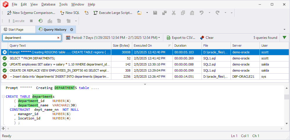Sort by Size (Bytes) column header
The height and width of the screenshot is (140, 290).
122,46
